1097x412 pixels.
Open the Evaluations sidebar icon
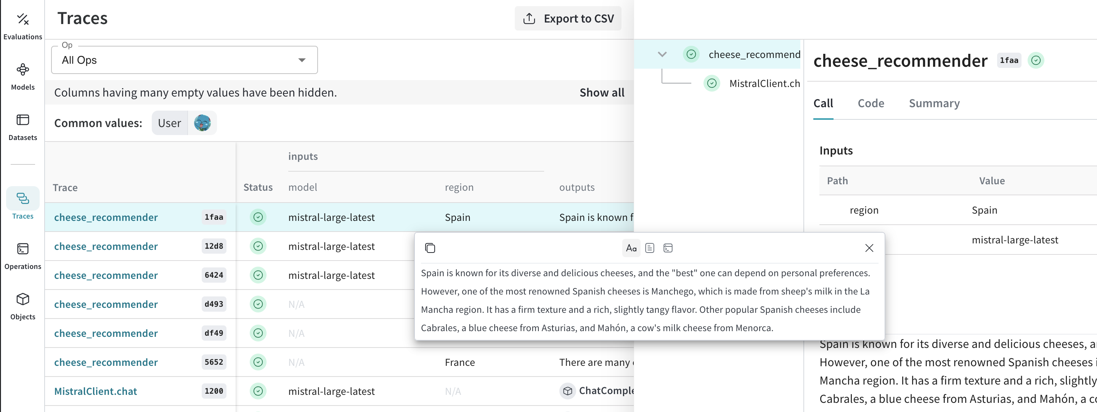pyautogui.click(x=22, y=26)
